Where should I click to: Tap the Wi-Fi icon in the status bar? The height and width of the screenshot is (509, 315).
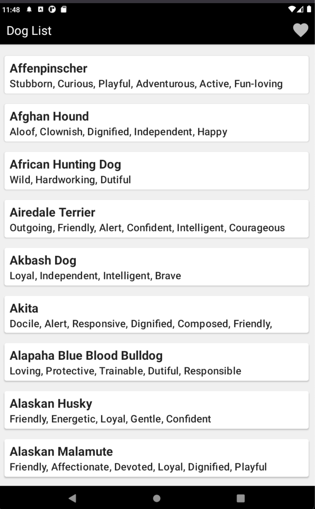pyautogui.click(x=292, y=9)
